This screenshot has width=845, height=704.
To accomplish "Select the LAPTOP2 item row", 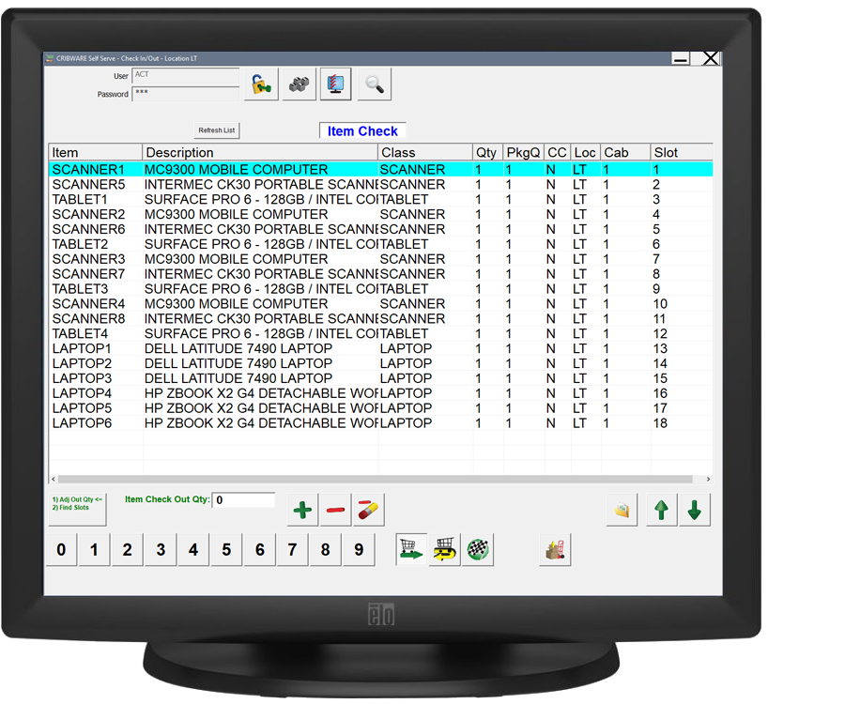I will click(x=381, y=363).
